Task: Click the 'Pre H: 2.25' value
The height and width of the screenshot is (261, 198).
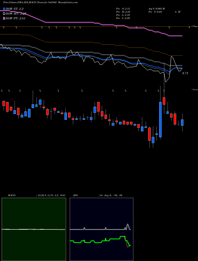Action: click(123, 12)
